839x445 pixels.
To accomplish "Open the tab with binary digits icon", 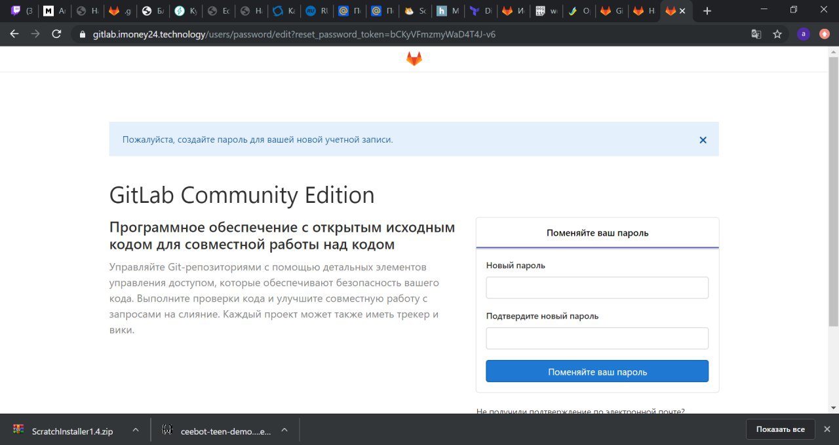I will click(547, 11).
